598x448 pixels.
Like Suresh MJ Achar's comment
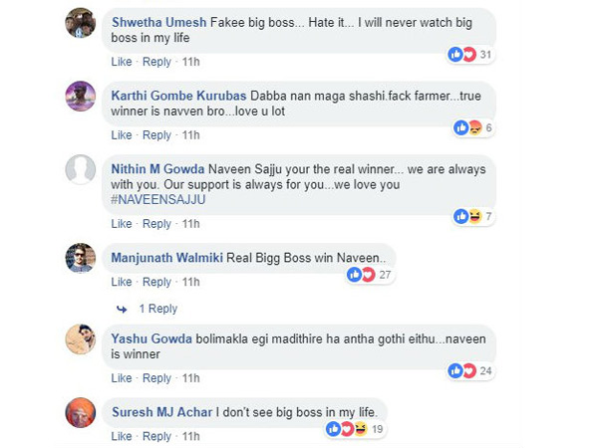(x=122, y=436)
